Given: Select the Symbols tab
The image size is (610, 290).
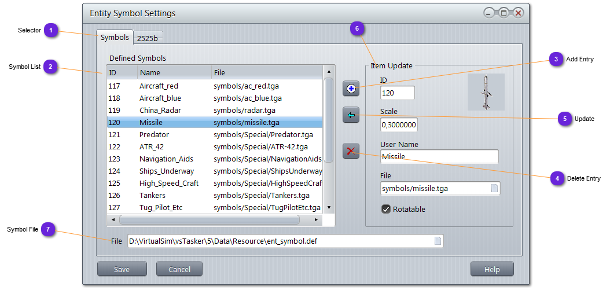Looking at the screenshot, I should coord(115,37).
